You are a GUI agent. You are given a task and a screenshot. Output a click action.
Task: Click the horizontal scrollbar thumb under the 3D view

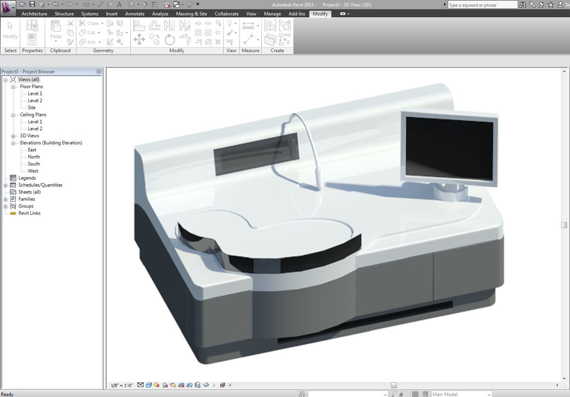pos(394,385)
